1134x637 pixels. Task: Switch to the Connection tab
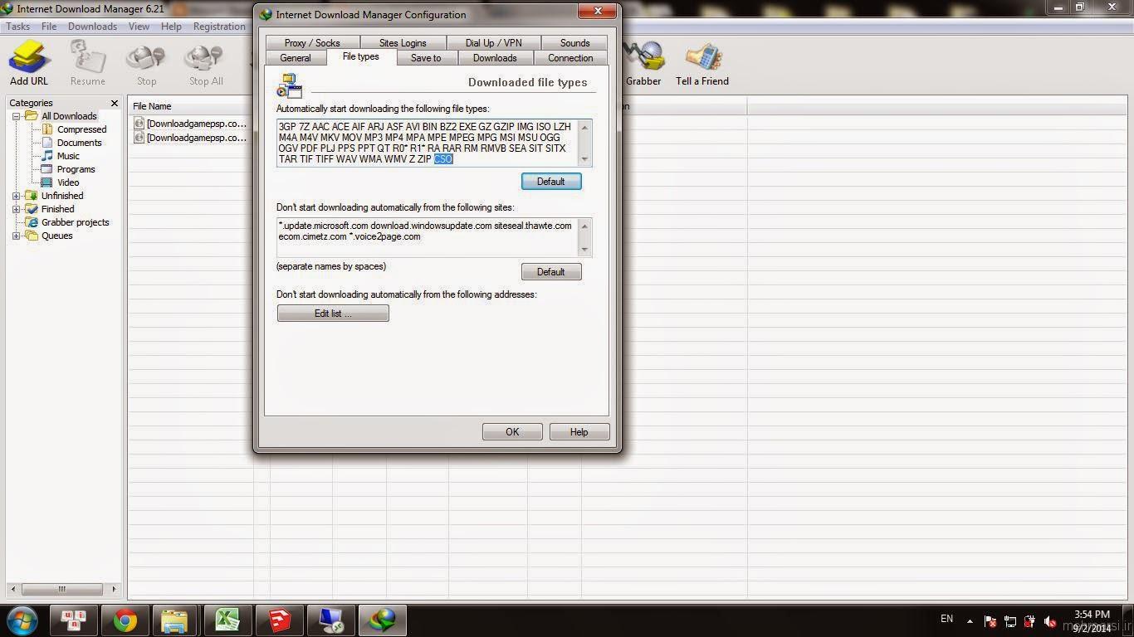(570, 58)
